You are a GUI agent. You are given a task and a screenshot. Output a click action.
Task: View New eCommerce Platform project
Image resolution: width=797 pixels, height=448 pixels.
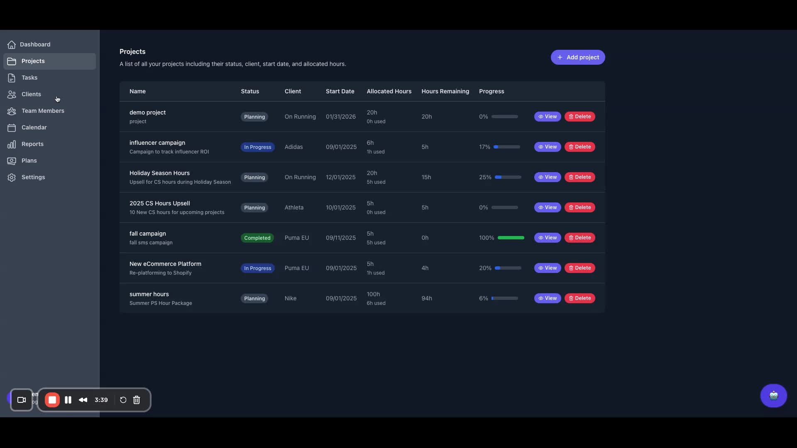click(x=548, y=268)
